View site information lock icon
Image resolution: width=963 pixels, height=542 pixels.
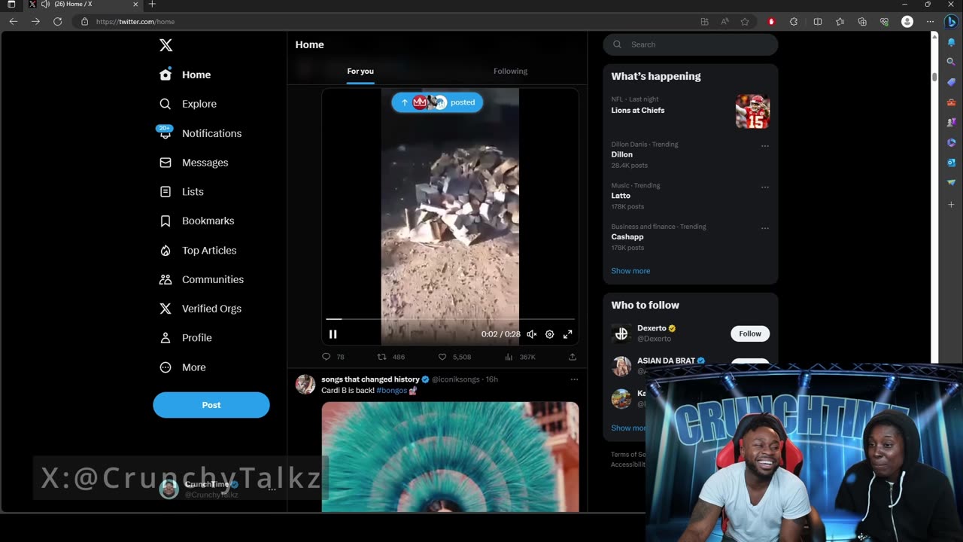84,22
